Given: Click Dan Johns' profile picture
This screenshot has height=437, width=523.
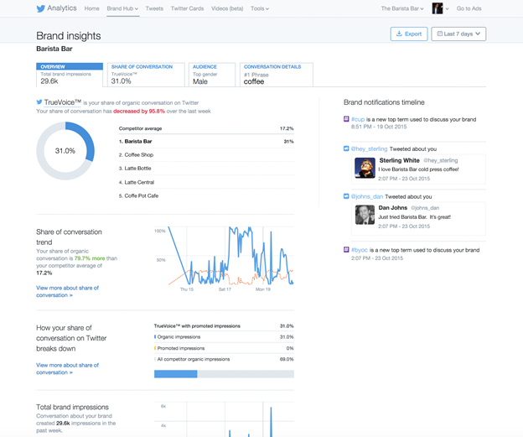Looking at the screenshot, I should point(365,215).
